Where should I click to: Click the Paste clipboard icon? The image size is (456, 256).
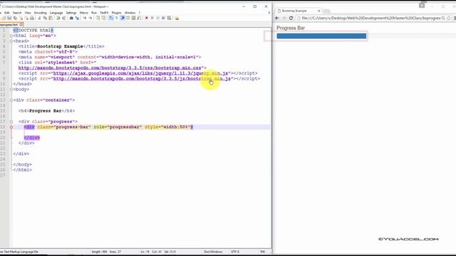51,18
